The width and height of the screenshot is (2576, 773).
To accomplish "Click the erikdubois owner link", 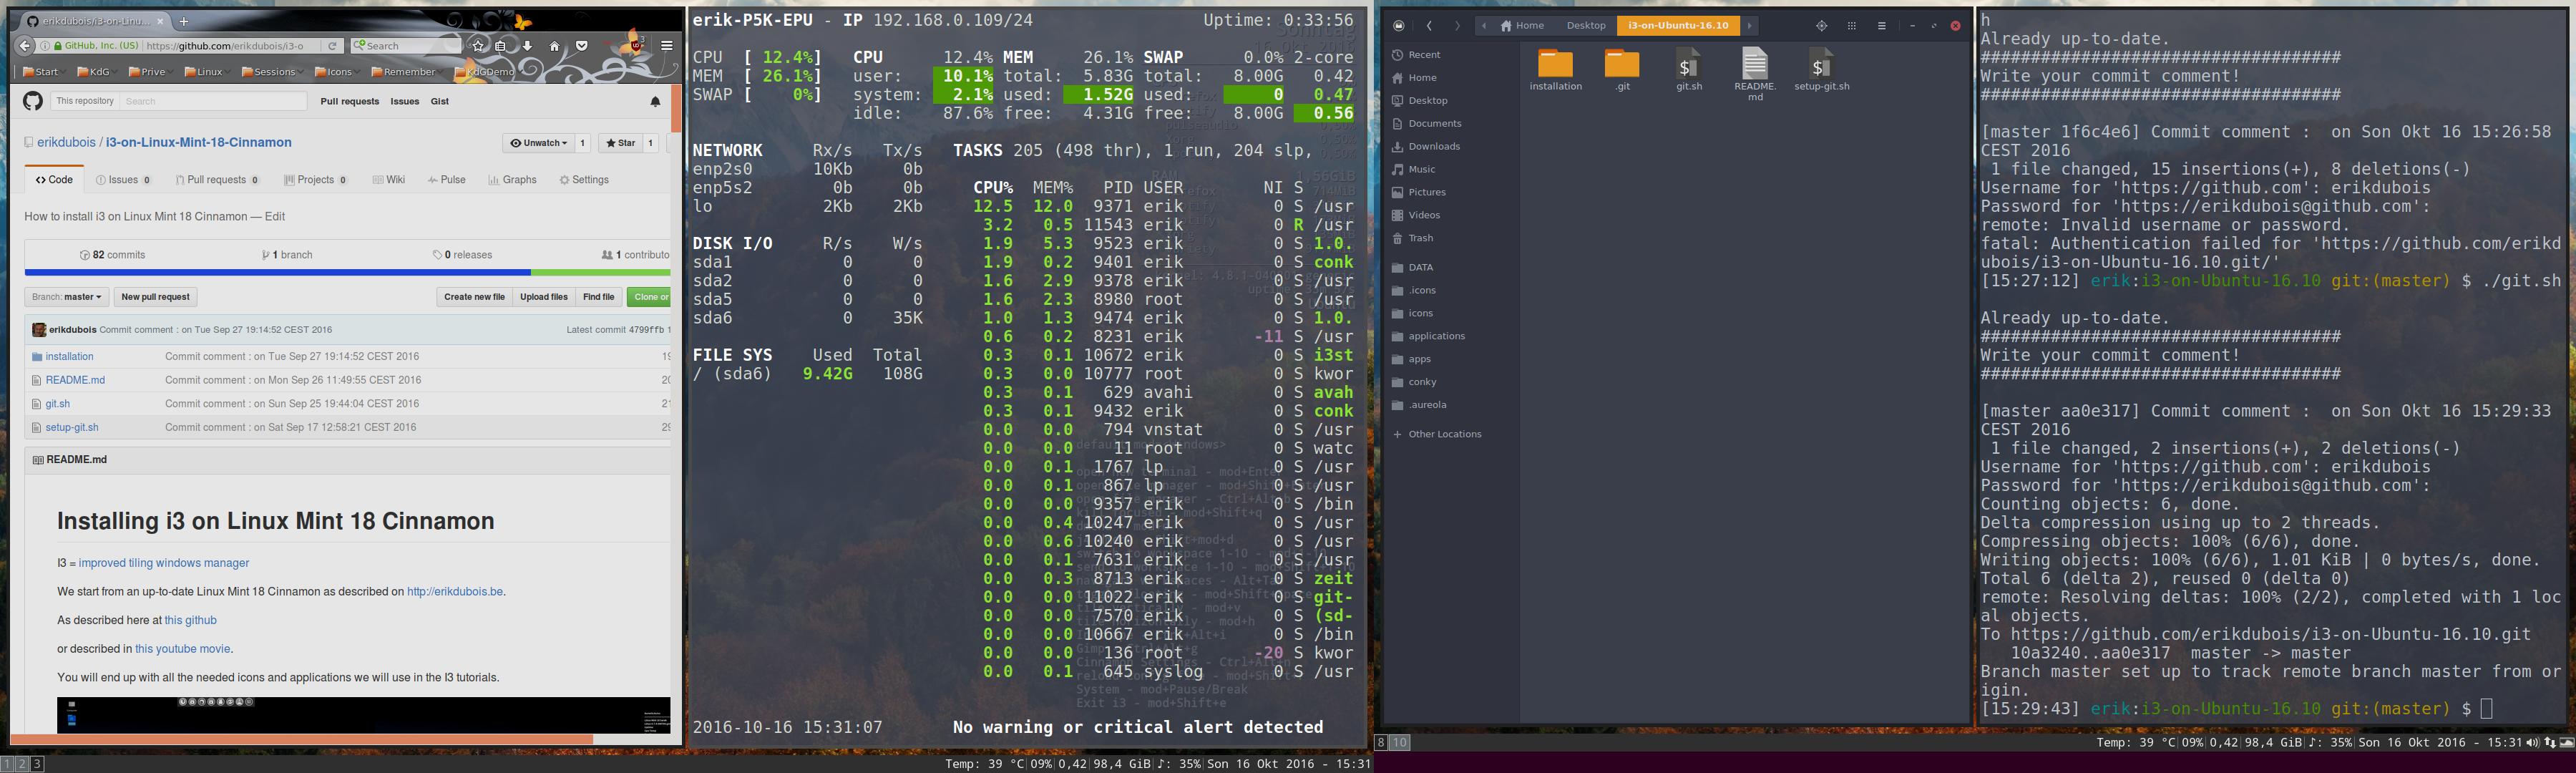I will [66, 143].
